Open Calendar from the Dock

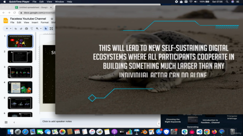click(x=77, y=132)
